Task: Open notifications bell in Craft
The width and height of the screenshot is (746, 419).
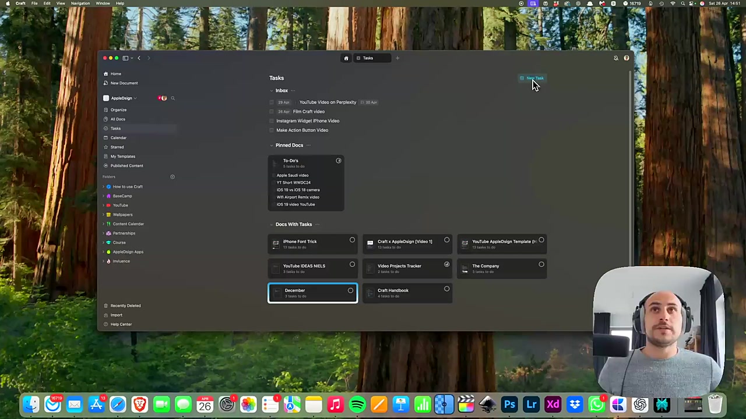Action: click(616, 58)
